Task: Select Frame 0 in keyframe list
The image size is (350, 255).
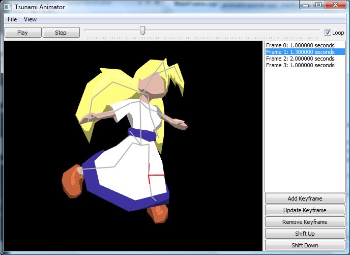Action: [300, 45]
